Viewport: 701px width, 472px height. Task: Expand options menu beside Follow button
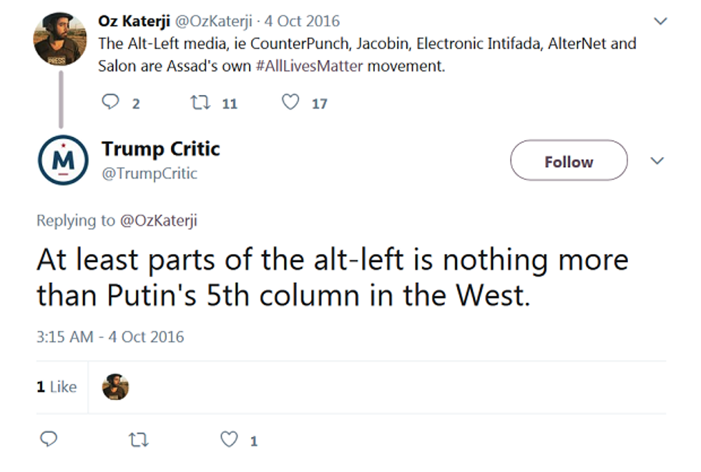[x=657, y=161]
